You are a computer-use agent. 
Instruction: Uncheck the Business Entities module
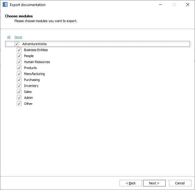point(19,50)
